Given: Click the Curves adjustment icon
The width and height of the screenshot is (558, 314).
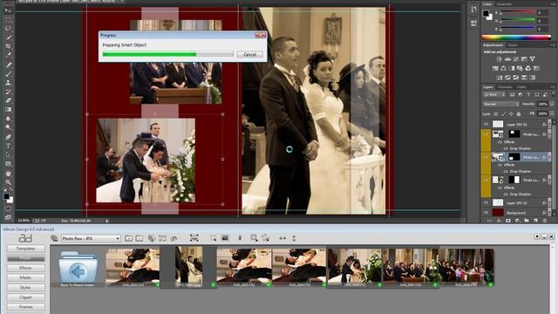Looking at the screenshot, I should (516, 59).
